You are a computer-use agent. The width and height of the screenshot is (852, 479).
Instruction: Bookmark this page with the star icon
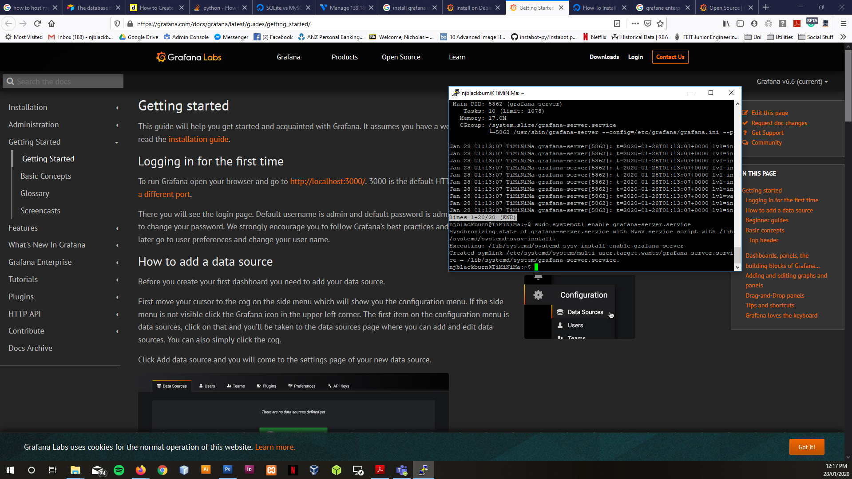660,24
